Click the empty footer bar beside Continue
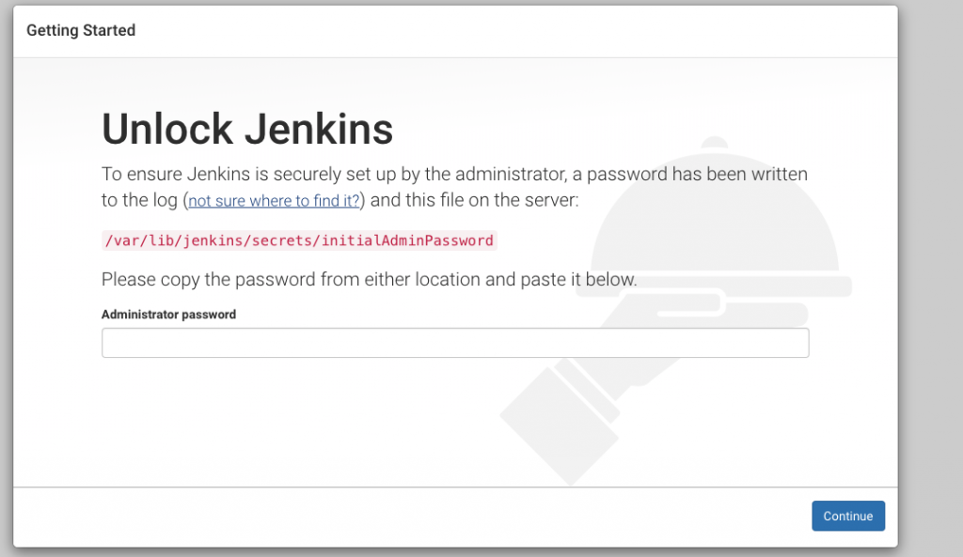Viewport: 963px width, 557px height. tap(412, 517)
